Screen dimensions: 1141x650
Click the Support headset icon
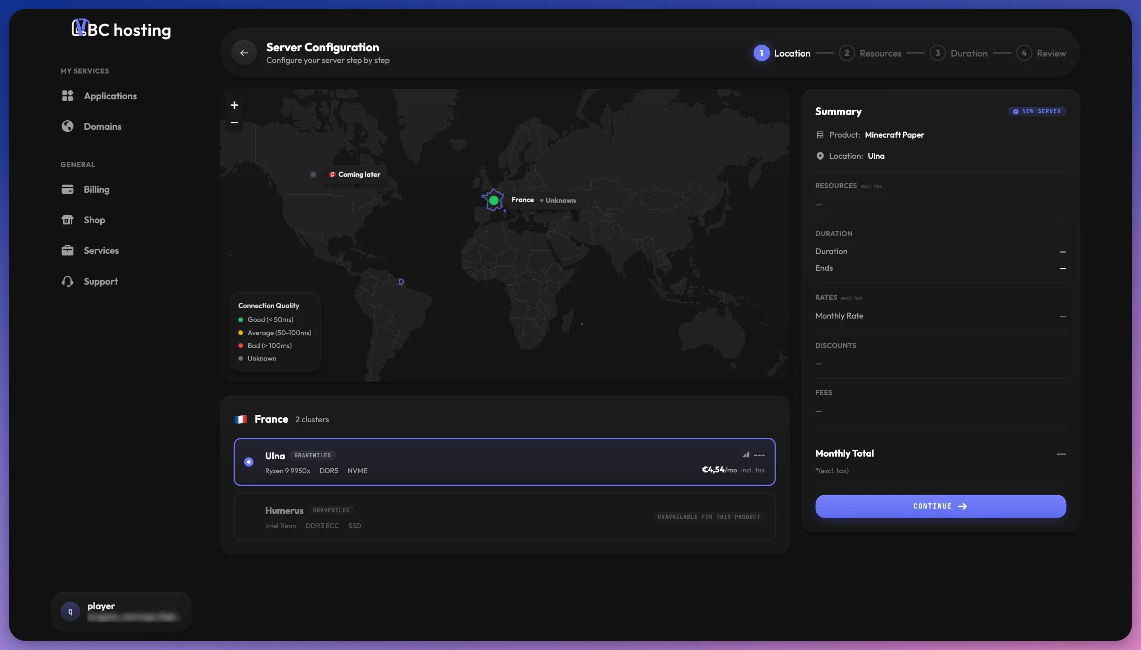(x=67, y=281)
